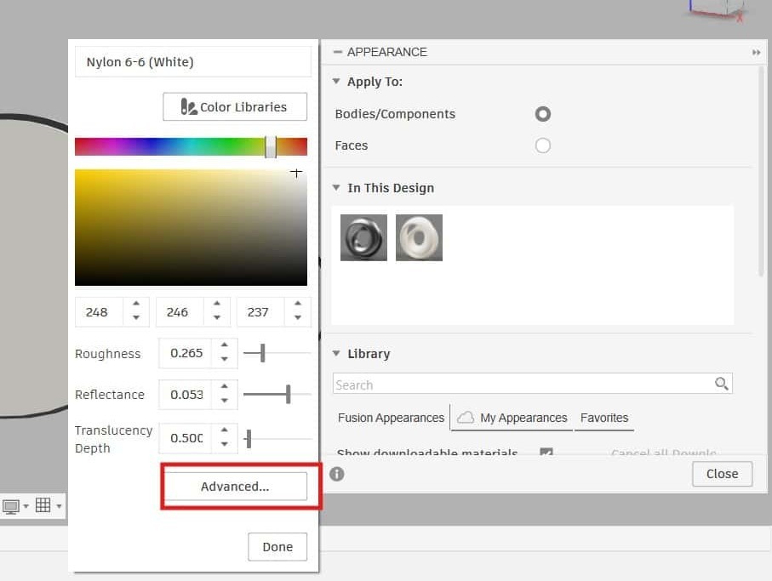This screenshot has width=772, height=581.
Task: Click the Roughness value field
Action: click(x=186, y=353)
